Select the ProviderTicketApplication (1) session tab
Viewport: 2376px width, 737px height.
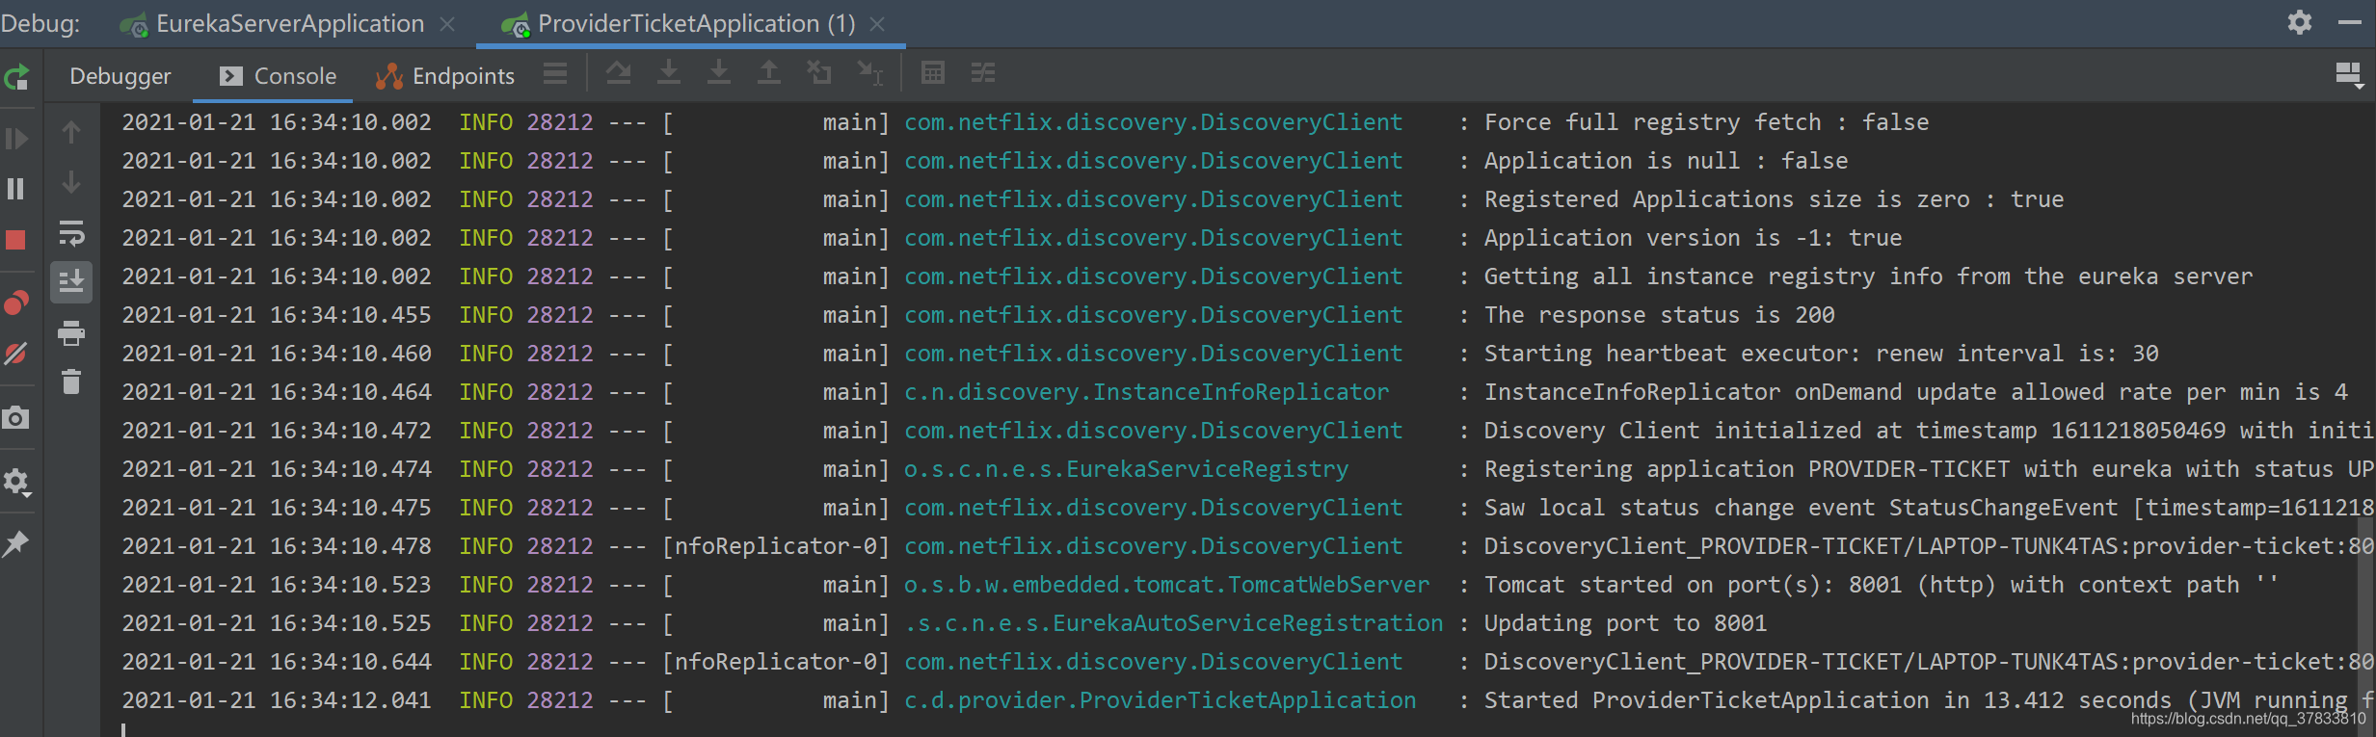tap(679, 24)
